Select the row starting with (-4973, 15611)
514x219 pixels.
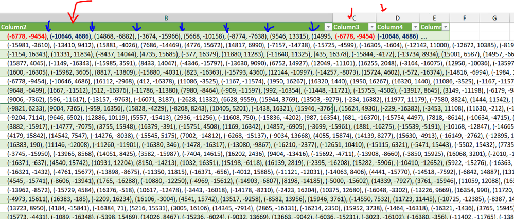[x=257, y=198]
